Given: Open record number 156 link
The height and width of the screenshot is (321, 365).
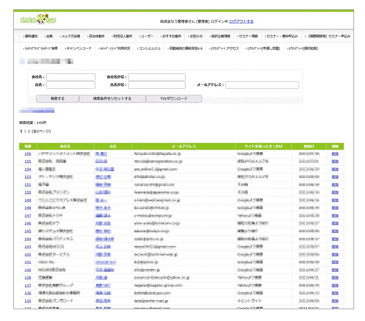Looking at the screenshot, I should click(x=28, y=154).
